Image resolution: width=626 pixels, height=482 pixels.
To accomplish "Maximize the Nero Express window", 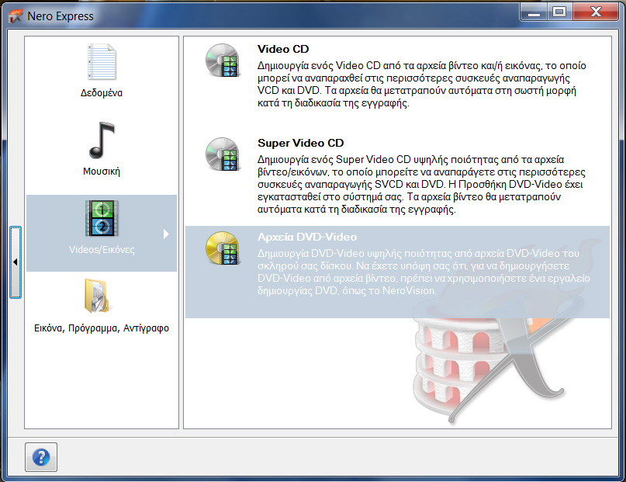I will (559, 12).
